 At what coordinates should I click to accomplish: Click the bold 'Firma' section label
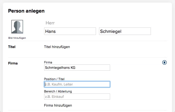pyautogui.click(x=13, y=63)
